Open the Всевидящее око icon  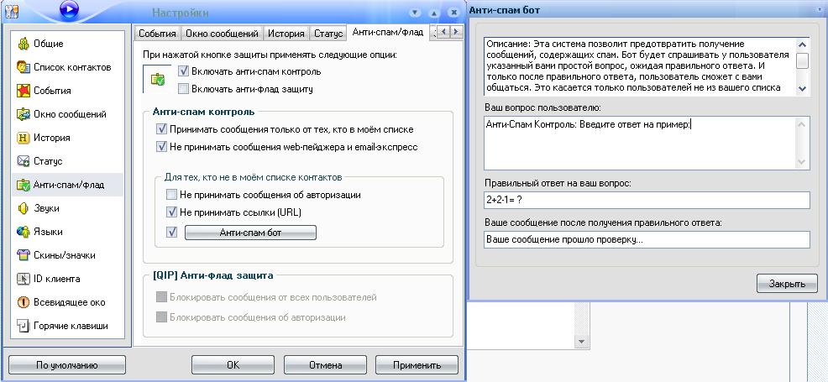point(24,302)
